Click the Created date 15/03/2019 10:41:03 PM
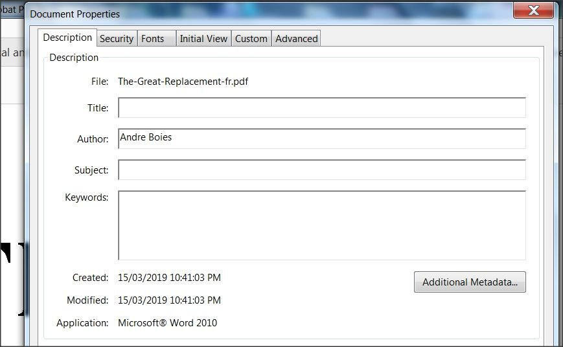This screenshot has height=347, width=563. [x=170, y=277]
